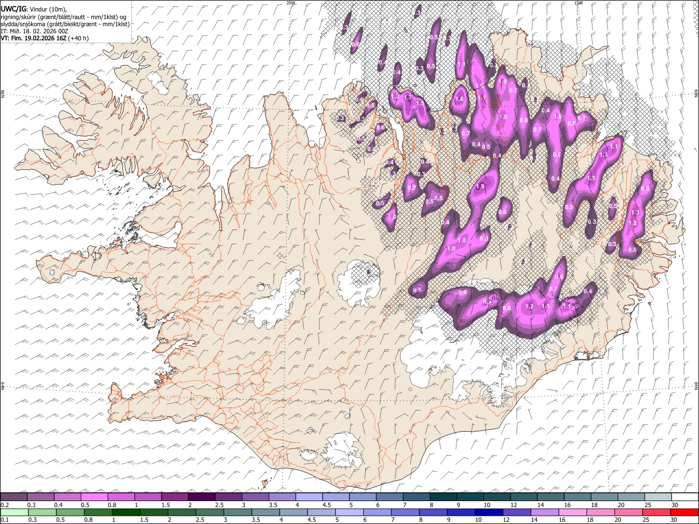Pick the white snow legend swatch at 30
The height and width of the screenshot is (524, 699).
pyautogui.click(x=684, y=497)
